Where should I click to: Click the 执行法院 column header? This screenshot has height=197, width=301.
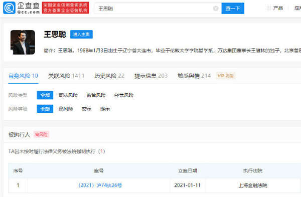point(253,170)
